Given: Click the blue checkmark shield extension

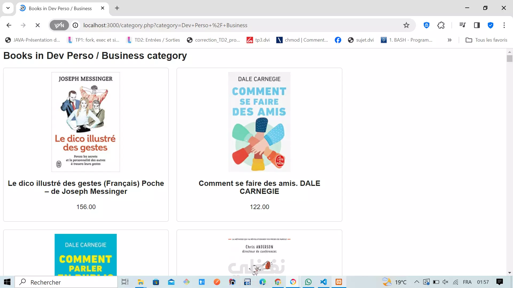Looking at the screenshot, I should tap(491, 25).
